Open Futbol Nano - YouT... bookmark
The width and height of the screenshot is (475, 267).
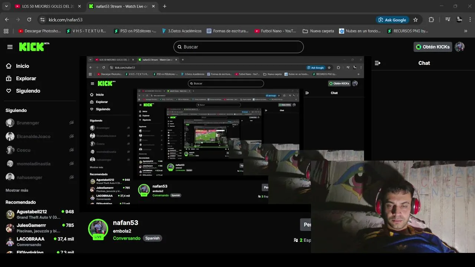click(275, 31)
